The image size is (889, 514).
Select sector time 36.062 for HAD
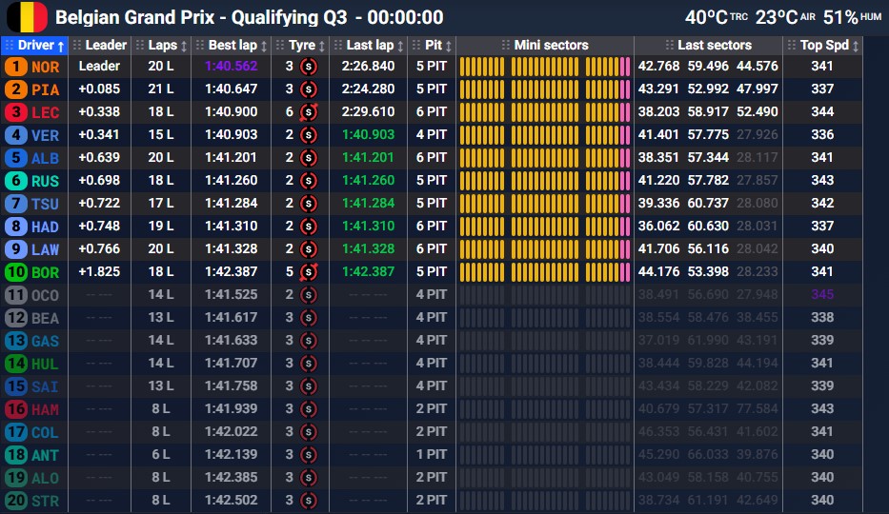pyautogui.click(x=658, y=226)
